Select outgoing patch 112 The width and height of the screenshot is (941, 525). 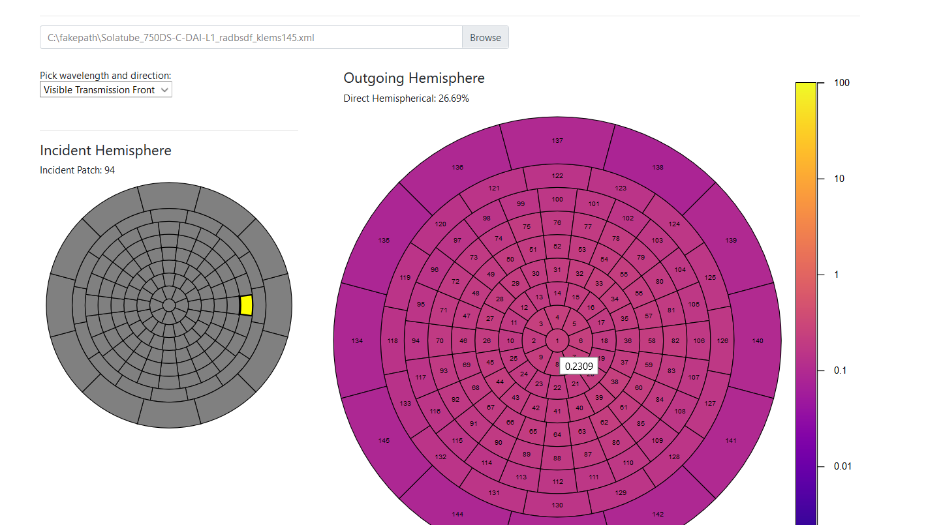[557, 482]
